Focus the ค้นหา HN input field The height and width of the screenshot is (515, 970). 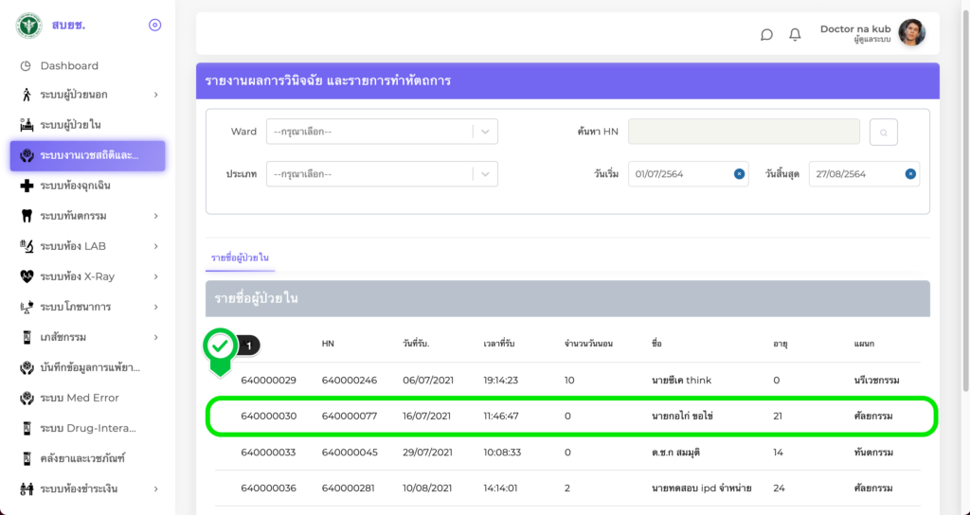(x=744, y=132)
